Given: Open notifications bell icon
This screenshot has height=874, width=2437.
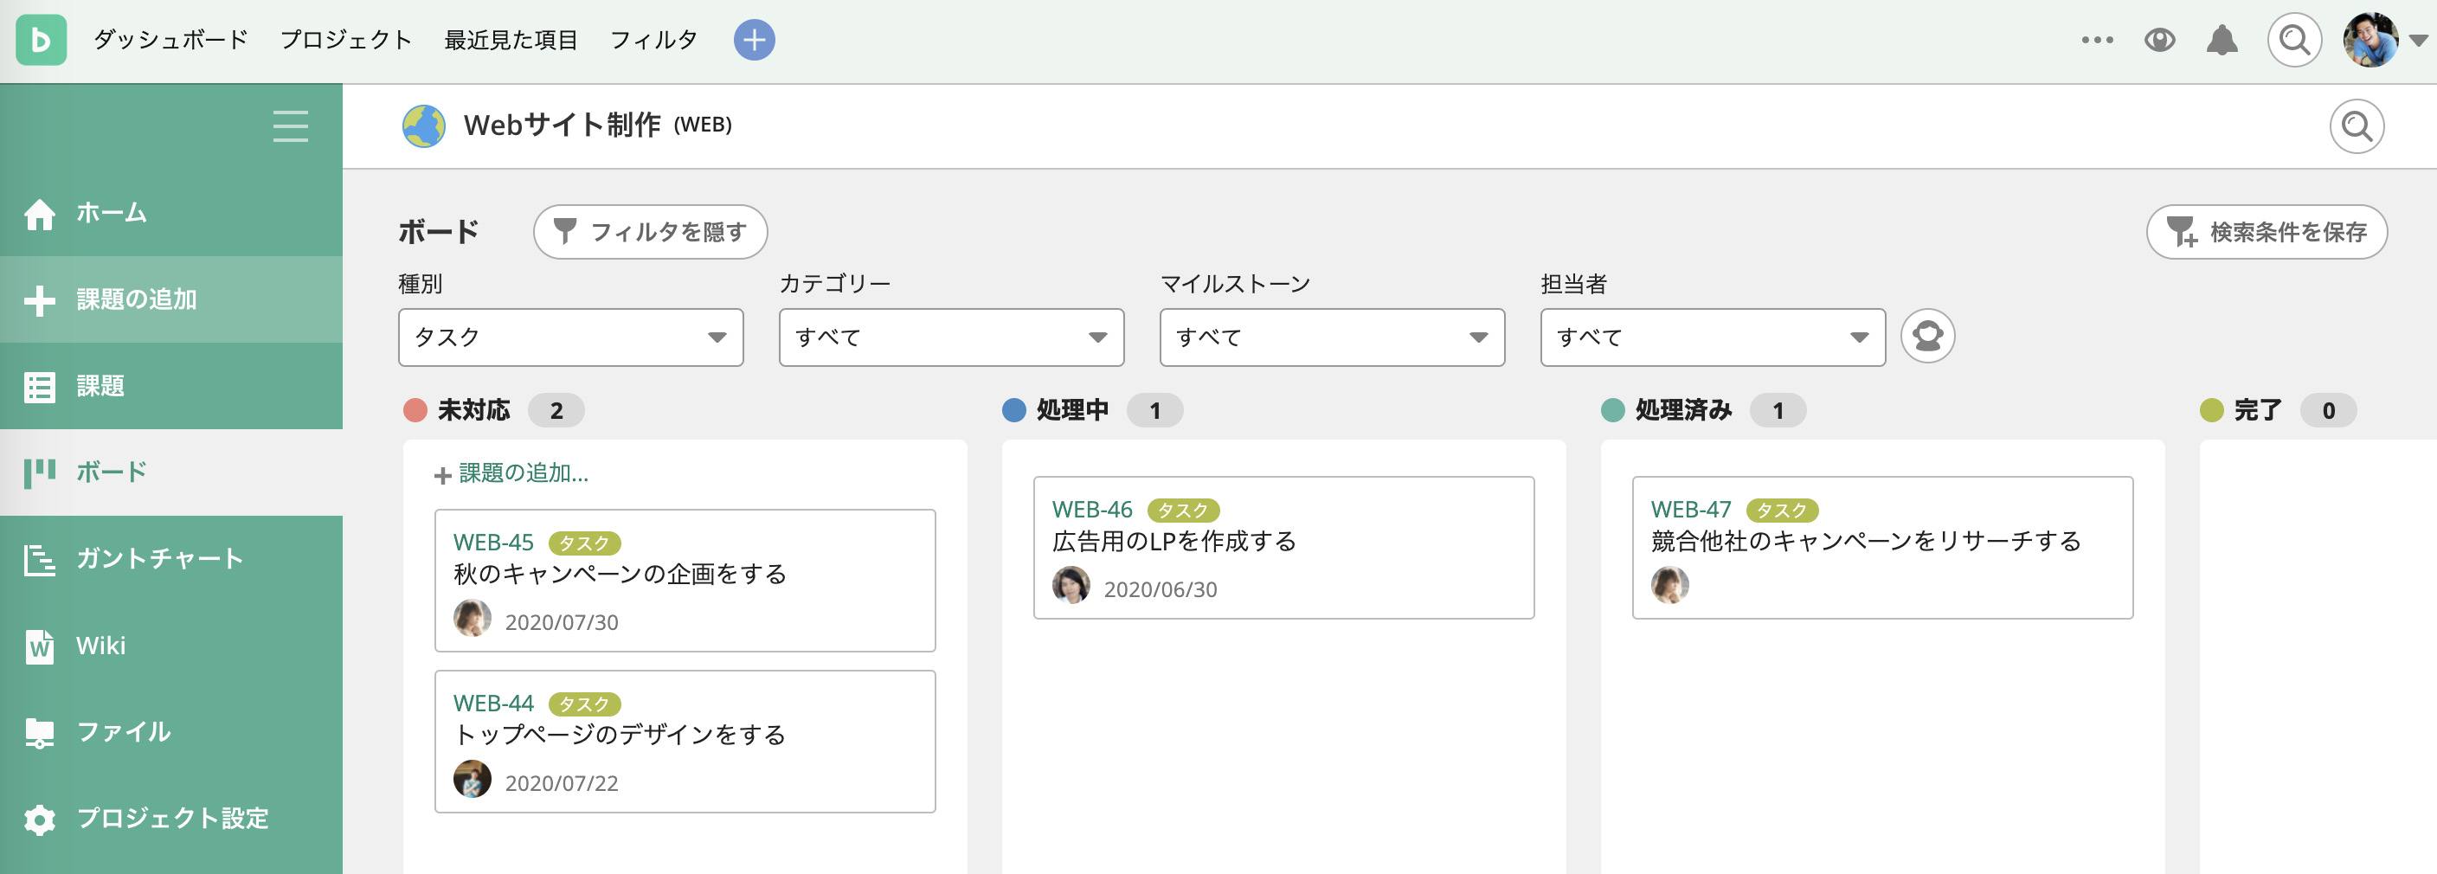Looking at the screenshot, I should pyautogui.click(x=2222, y=40).
